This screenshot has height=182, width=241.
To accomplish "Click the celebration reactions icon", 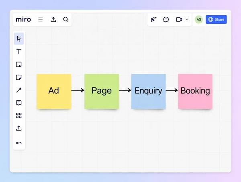I will (153, 19).
